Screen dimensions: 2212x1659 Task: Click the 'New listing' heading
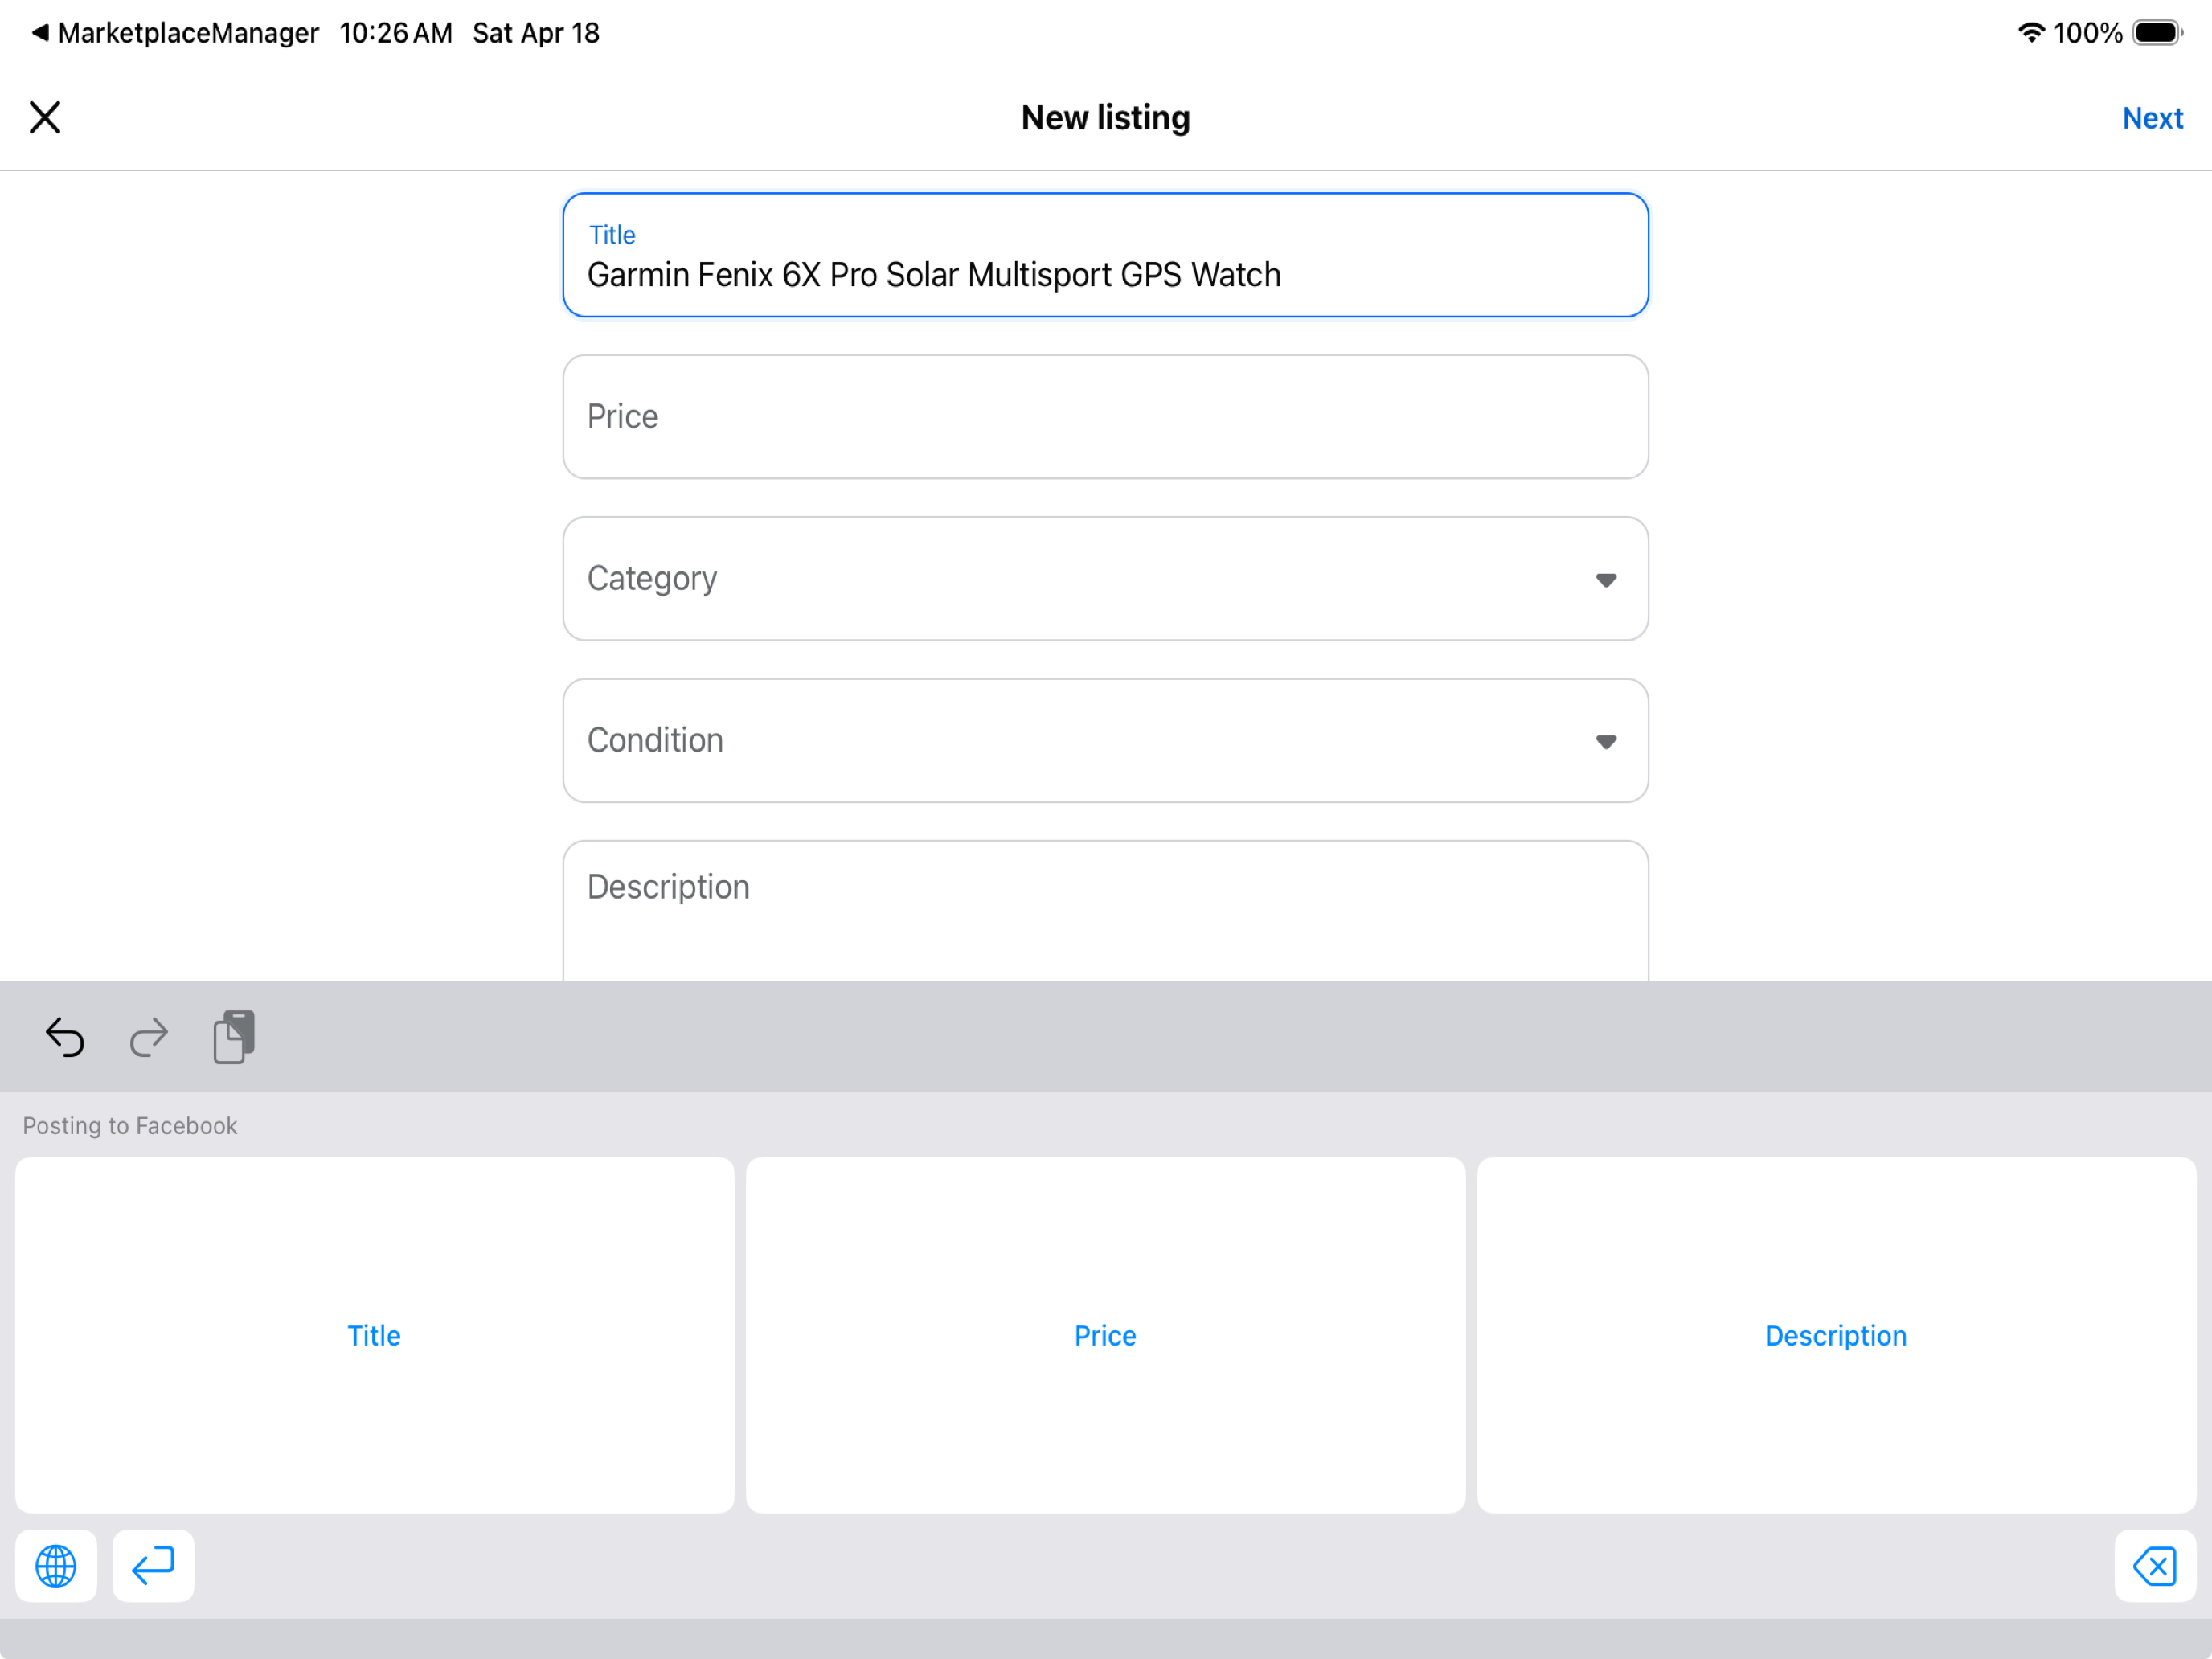[1105, 118]
